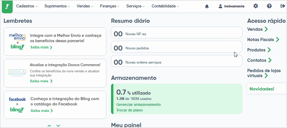Click Saiba mais in Melhor Envio card
The width and height of the screenshot is (287, 128).
41,47
